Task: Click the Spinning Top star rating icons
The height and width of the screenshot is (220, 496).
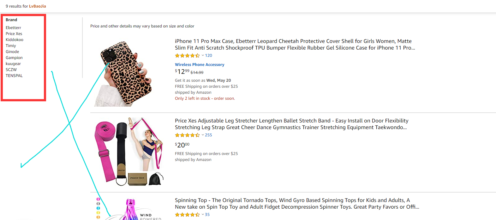Action: coord(187,215)
